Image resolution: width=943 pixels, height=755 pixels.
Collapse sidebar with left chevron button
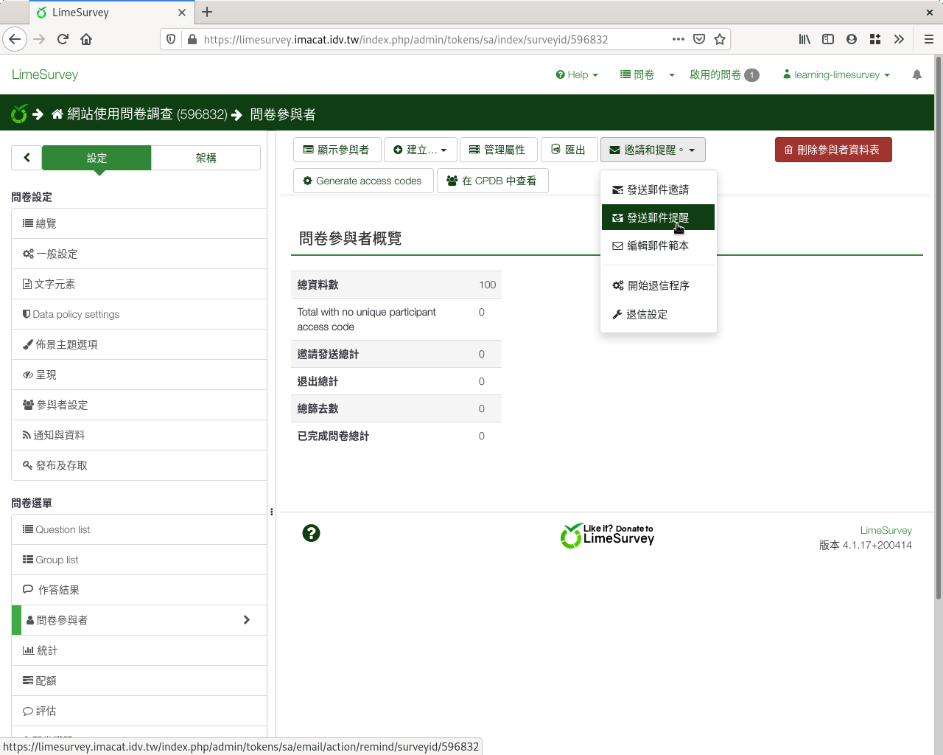[x=27, y=157]
